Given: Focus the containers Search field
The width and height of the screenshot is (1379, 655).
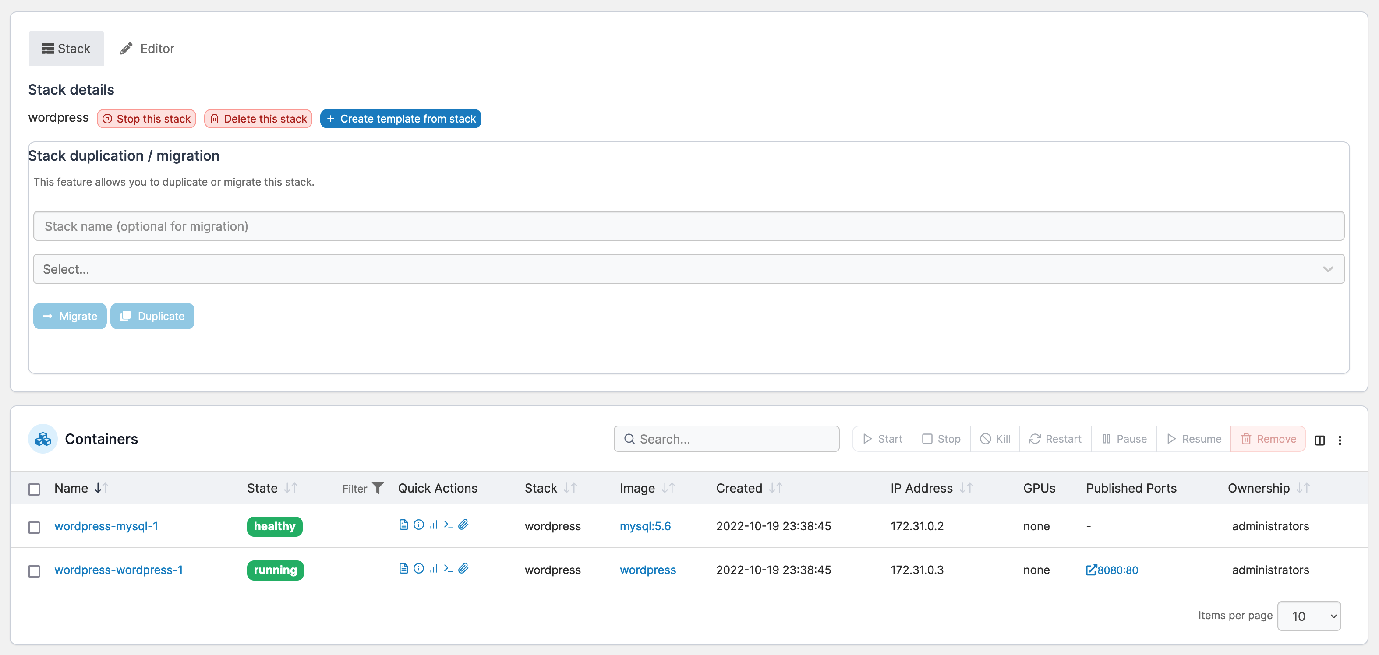Looking at the screenshot, I should click(726, 439).
